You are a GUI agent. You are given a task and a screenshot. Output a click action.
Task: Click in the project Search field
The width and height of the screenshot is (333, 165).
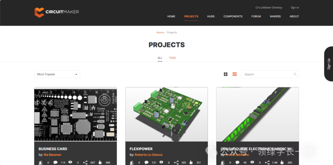click(x=270, y=74)
